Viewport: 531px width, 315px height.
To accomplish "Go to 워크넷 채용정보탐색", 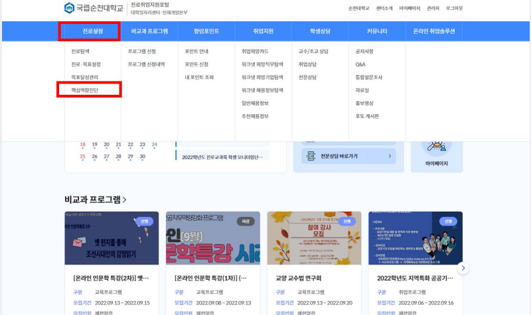I will click(262, 90).
